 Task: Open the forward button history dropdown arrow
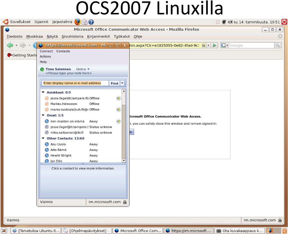point(29,45)
